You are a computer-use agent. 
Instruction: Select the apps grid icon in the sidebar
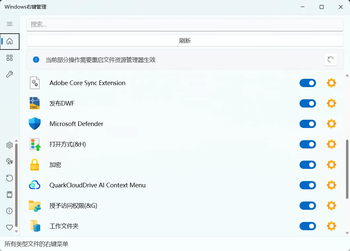[10, 58]
